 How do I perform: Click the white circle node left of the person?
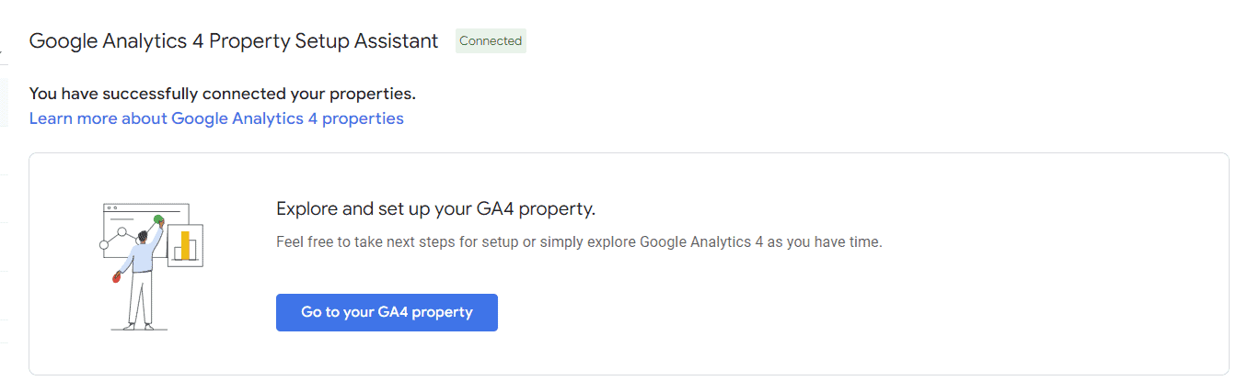click(104, 245)
